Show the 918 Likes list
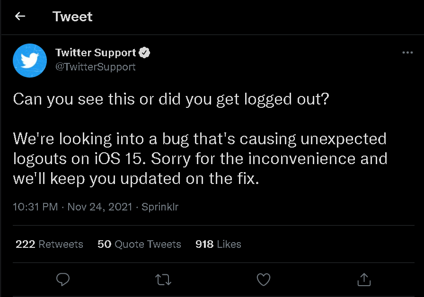 point(218,244)
